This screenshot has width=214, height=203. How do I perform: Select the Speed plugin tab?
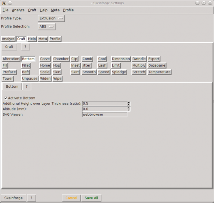104,72
